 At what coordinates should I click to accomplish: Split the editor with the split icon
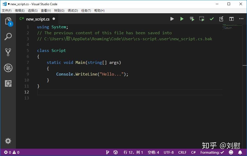231,19
